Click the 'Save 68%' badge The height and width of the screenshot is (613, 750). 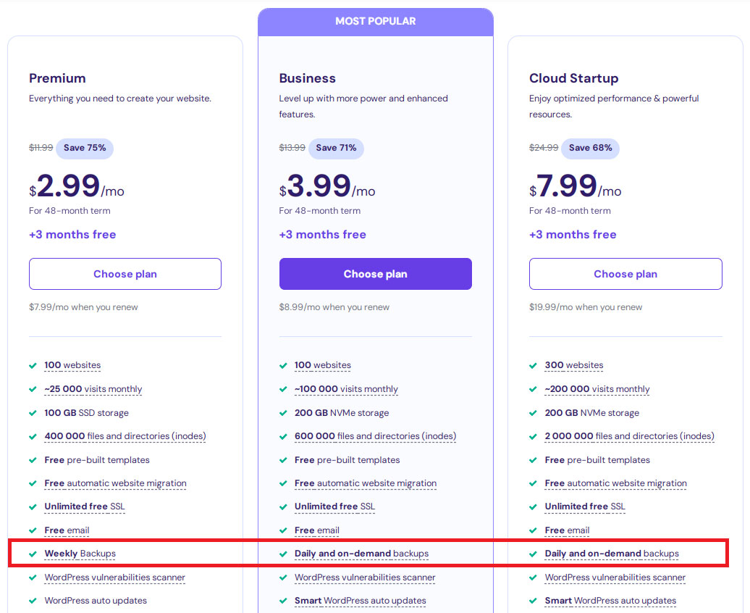590,148
